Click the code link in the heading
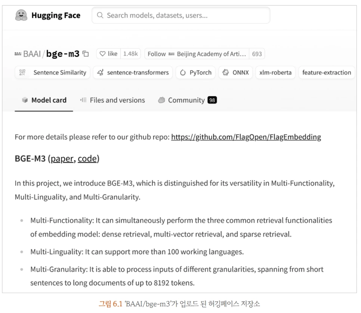 point(87,158)
